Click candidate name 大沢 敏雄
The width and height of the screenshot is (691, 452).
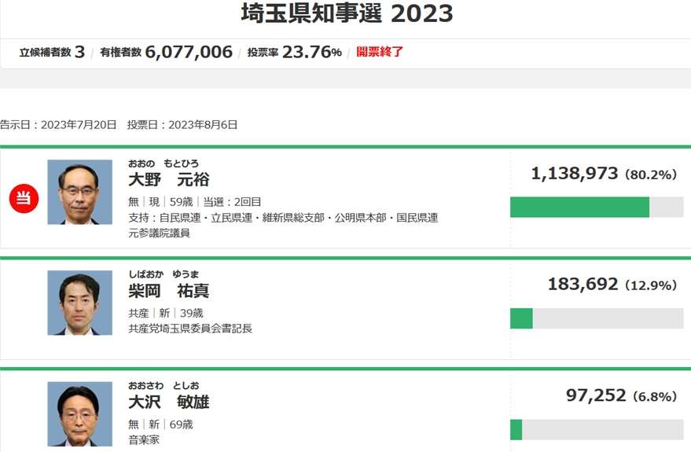(169, 402)
